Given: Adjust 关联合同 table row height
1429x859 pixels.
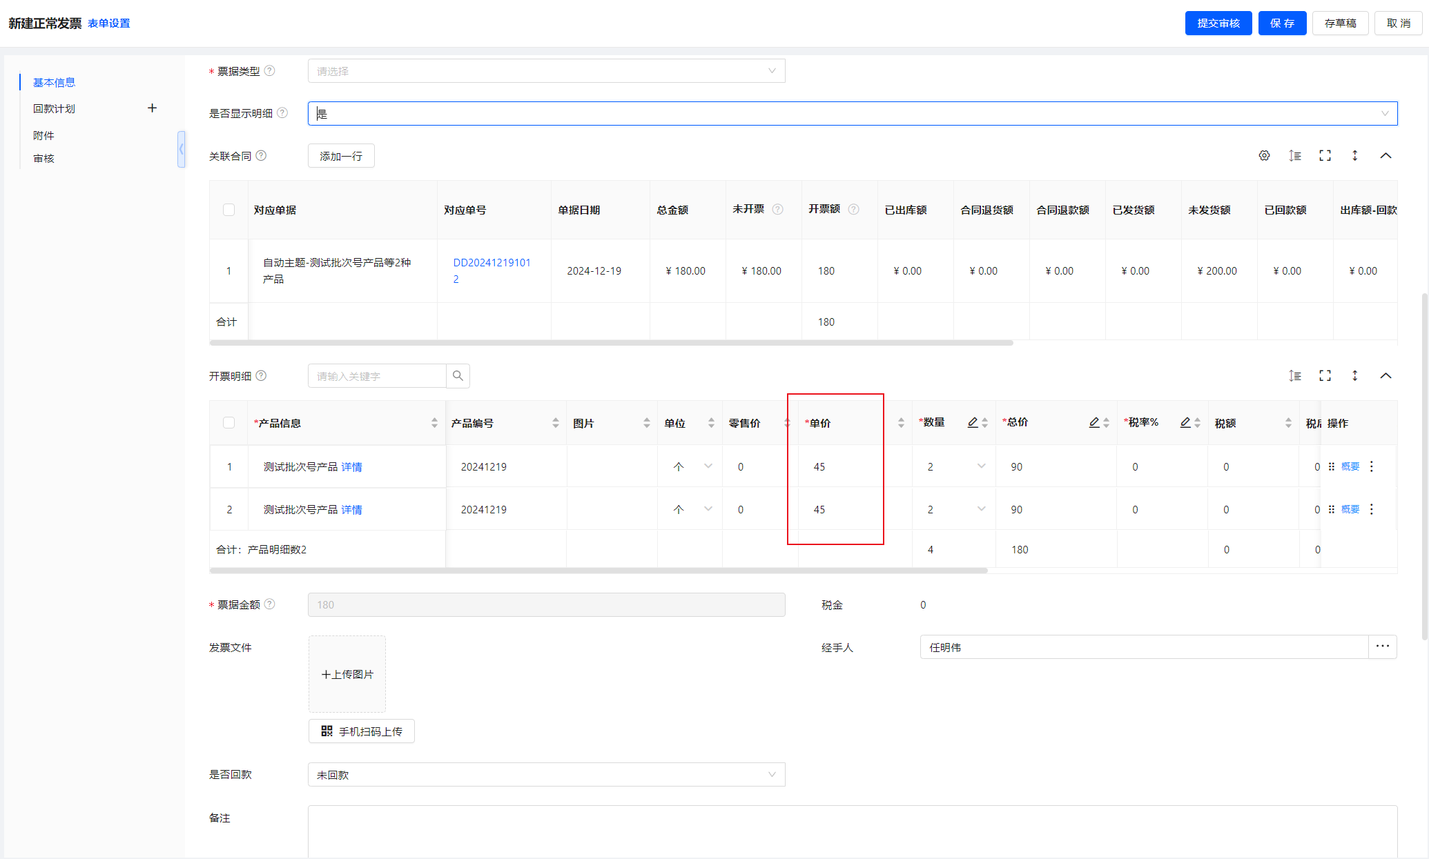Looking at the screenshot, I should [x=1295, y=155].
